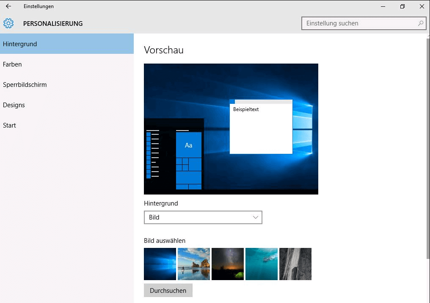The width and height of the screenshot is (430, 303).
Task: Minimize the Einstellungen window
Action: [383, 6]
